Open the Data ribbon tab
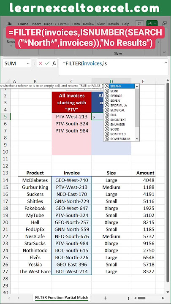The height and width of the screenshot is (304, 171). (76, 24)
